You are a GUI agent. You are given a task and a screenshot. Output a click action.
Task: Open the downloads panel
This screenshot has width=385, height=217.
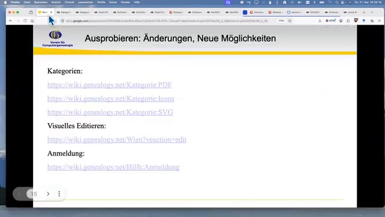[319, 21]
